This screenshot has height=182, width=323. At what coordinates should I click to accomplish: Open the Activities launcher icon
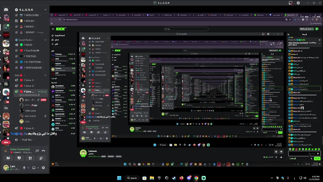click(30, 158)
